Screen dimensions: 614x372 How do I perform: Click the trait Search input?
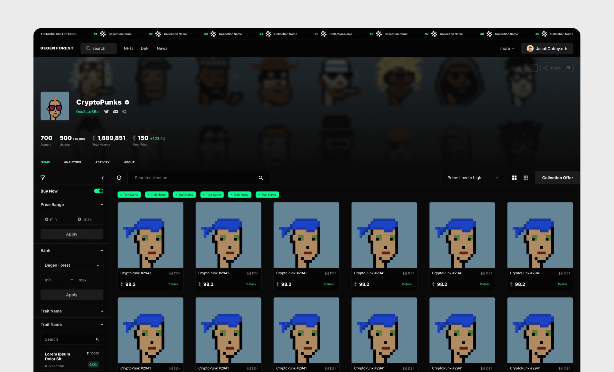pos(72,339)
